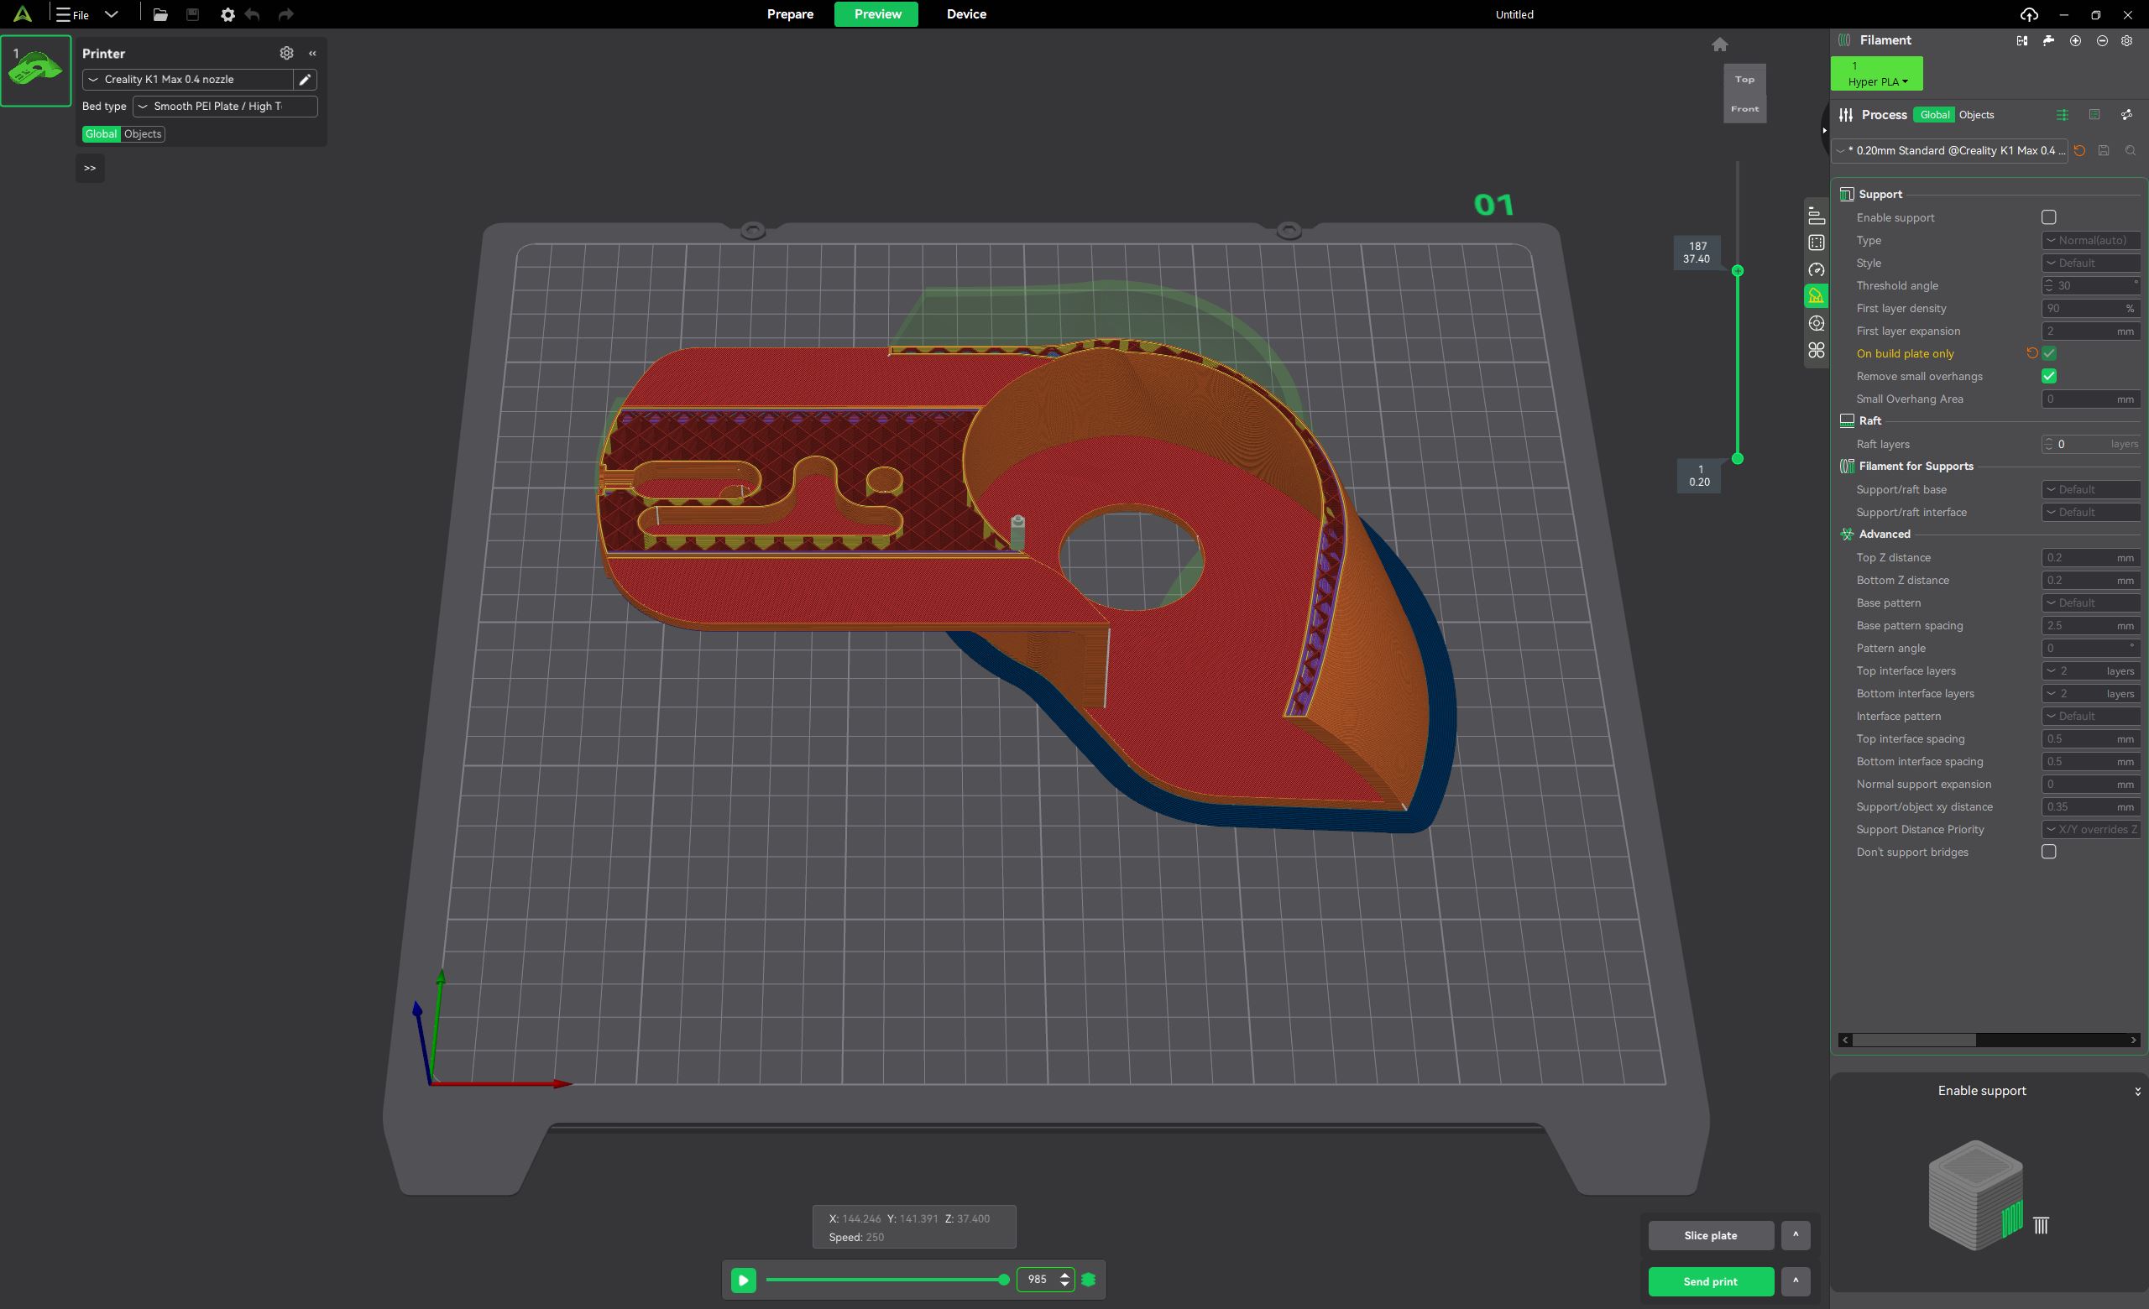
Task: Click the upload-to-cloud icon in the title bar
Action: (x=2029, y=15)
